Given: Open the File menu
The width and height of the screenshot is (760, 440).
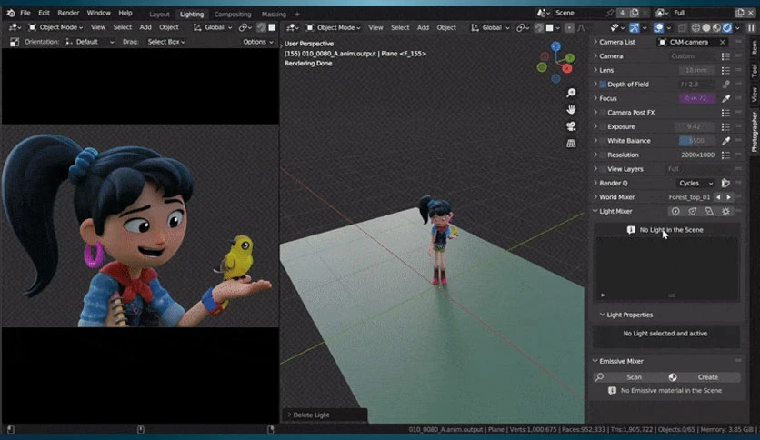Looking at the screenshot, I should (25, 13).
